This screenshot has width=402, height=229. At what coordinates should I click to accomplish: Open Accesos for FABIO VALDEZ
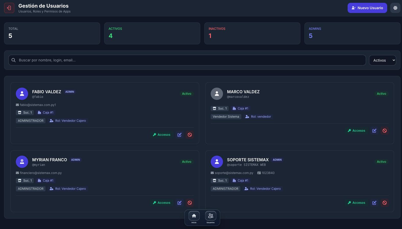(x=161, y=135)
